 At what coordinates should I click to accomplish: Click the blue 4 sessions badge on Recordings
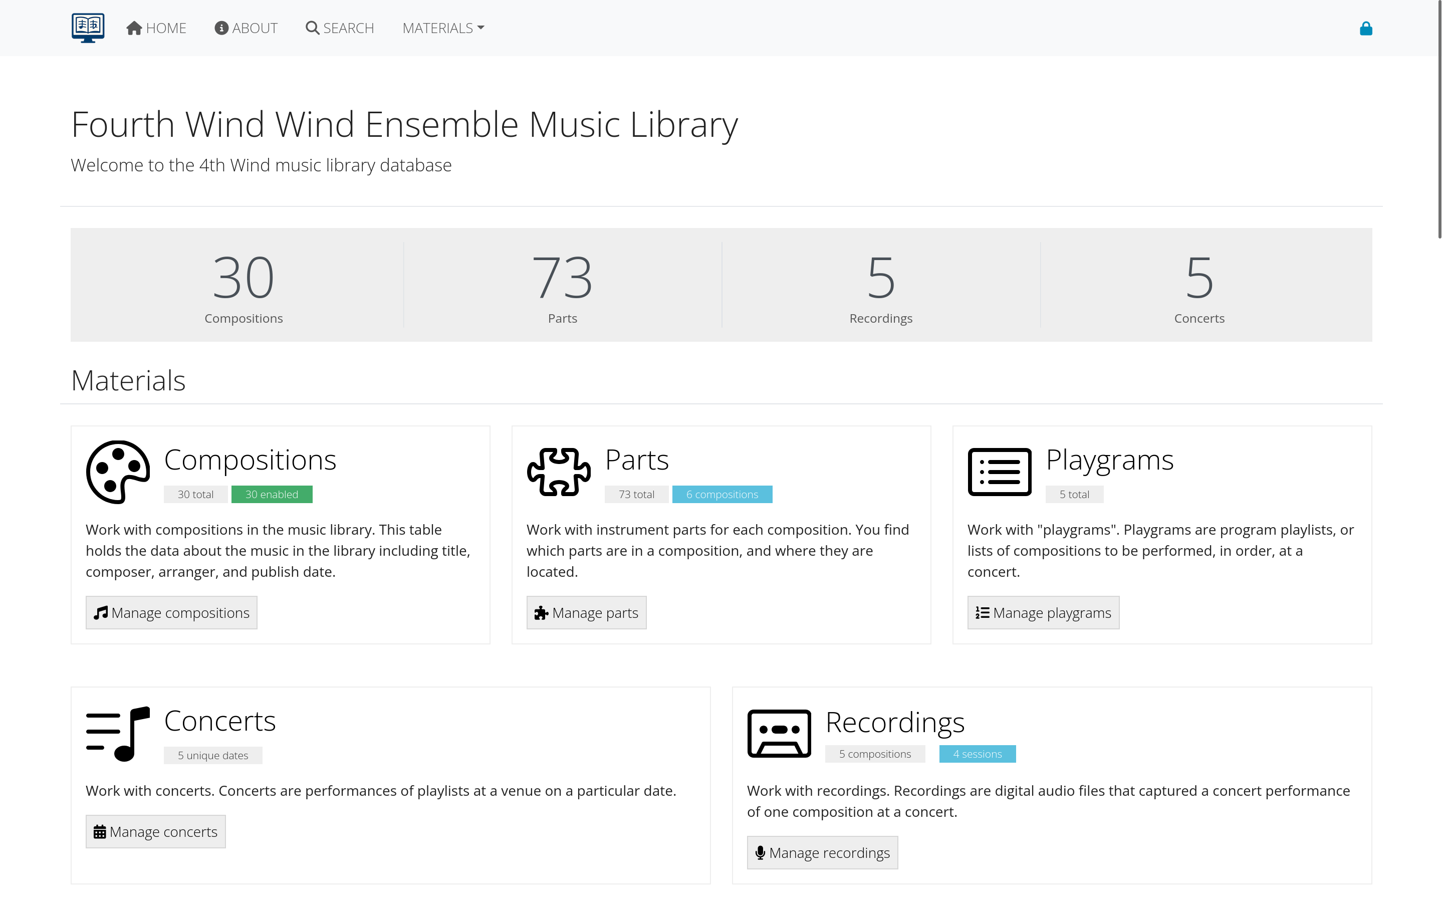click(978, 754)
